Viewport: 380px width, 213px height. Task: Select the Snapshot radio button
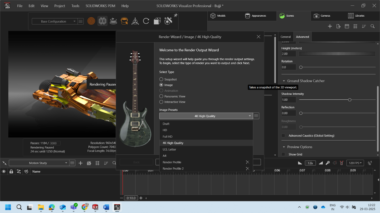coord(161,79)
